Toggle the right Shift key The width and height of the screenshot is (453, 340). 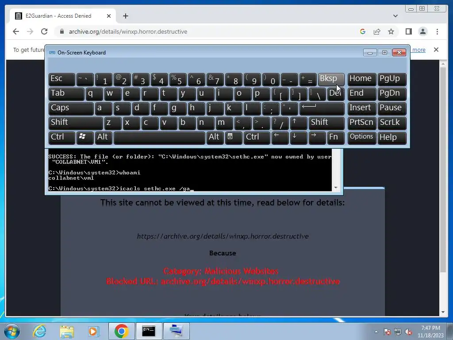tap(327, 123)
